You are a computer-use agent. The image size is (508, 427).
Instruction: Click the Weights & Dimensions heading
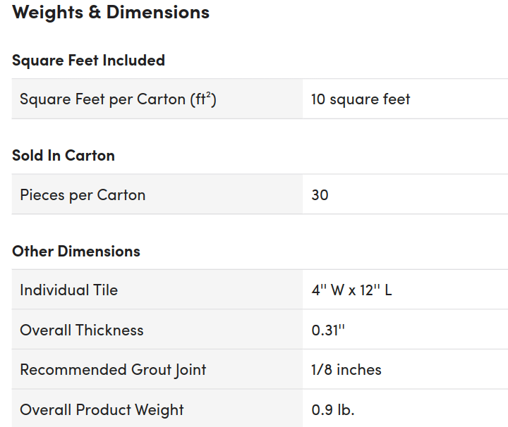click(x=111, y=12)
